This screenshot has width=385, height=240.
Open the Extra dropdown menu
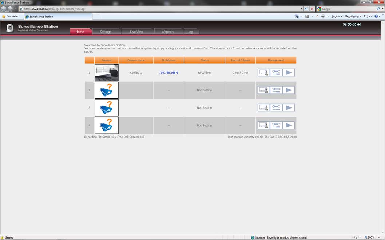point(368,16)
